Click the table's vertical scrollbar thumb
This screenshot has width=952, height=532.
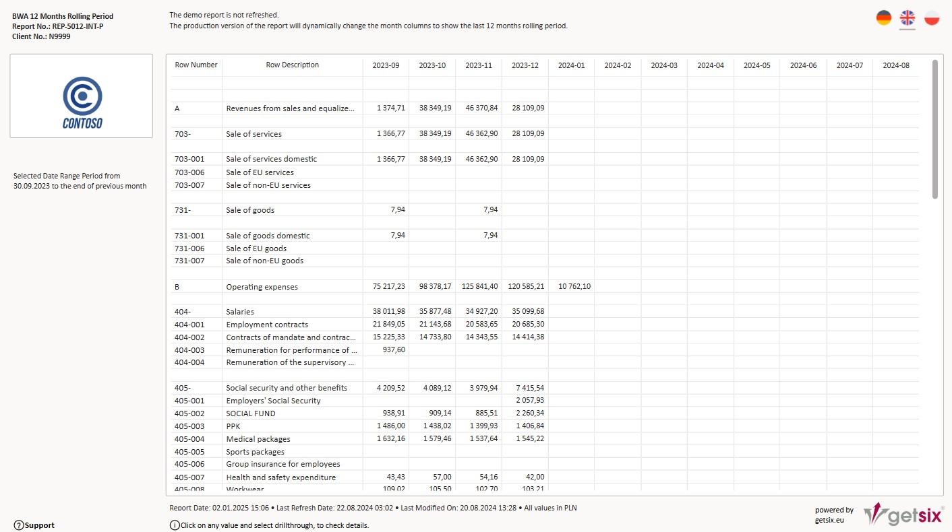pyautogui.click(x=934, y=129)
